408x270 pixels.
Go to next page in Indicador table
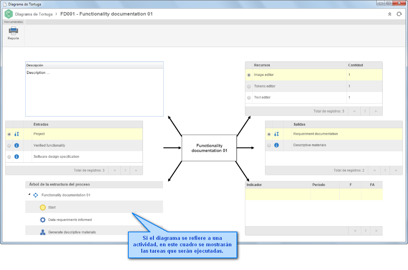[x=377, y=231]
